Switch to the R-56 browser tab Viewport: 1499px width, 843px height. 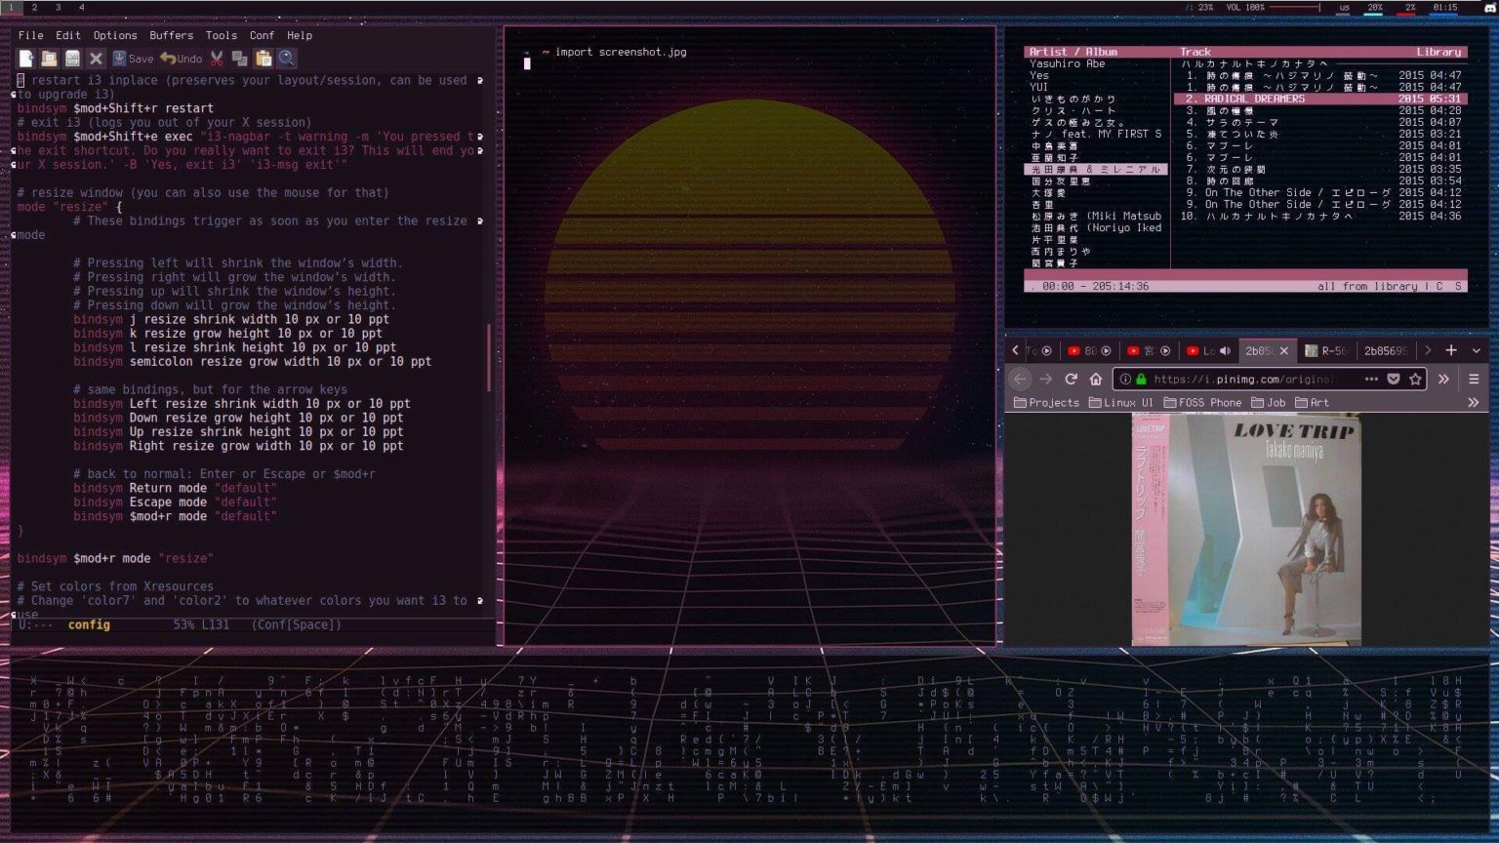pyautogui.click(x=1325, y=350)
